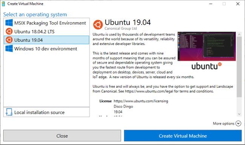The height and width of the screenshot is (145, 245).
Task: Close the window with the X button
Action: [238, 4]
